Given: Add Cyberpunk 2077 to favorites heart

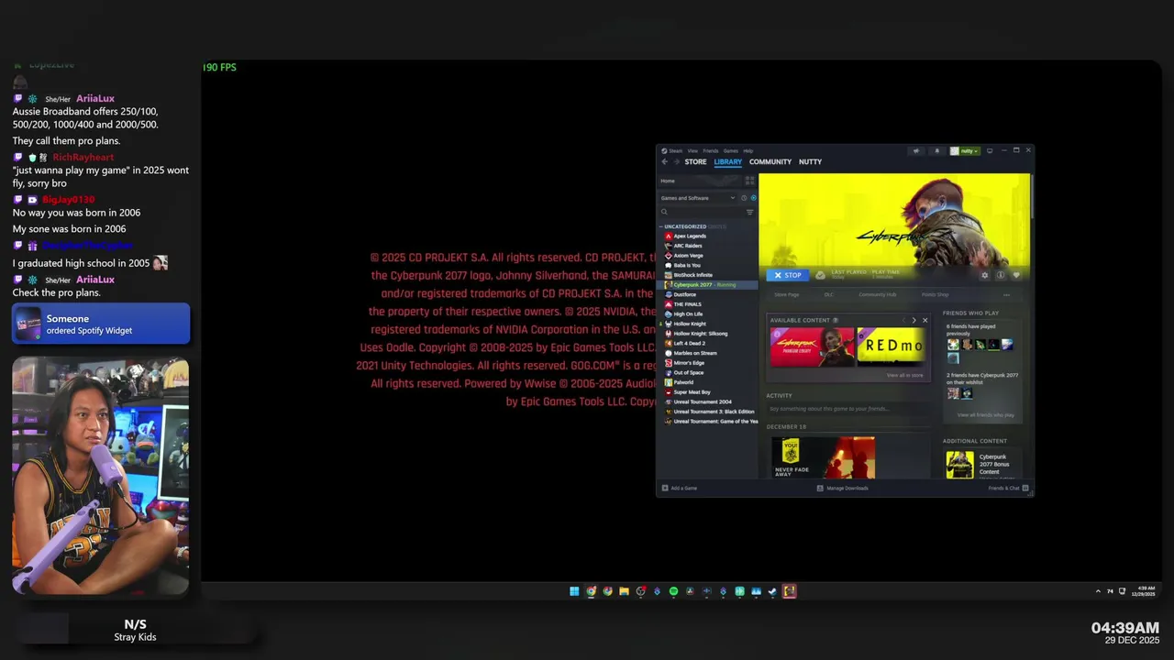Looking at the screenshot, I should (1016, 275).
